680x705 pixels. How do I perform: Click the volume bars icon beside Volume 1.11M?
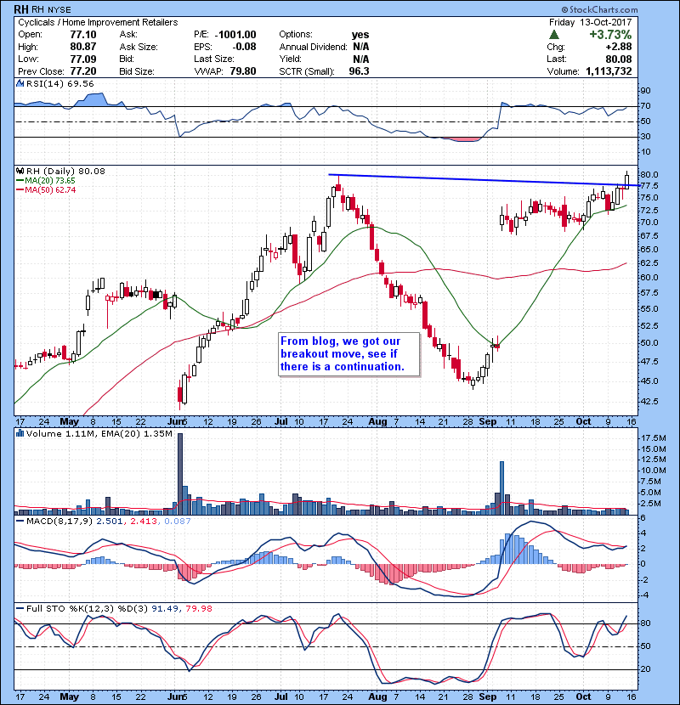click(20, 433)
